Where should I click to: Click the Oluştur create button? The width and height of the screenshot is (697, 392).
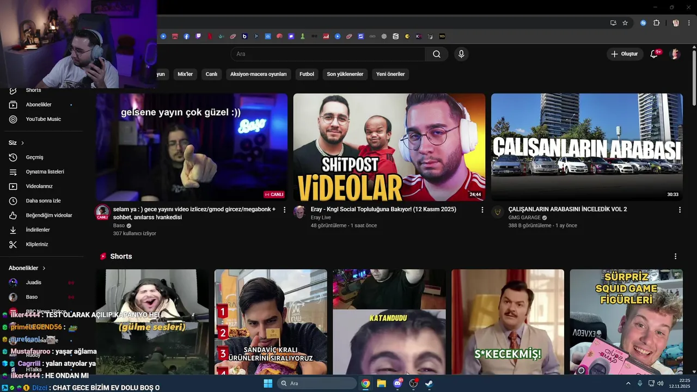pos(625,54)
